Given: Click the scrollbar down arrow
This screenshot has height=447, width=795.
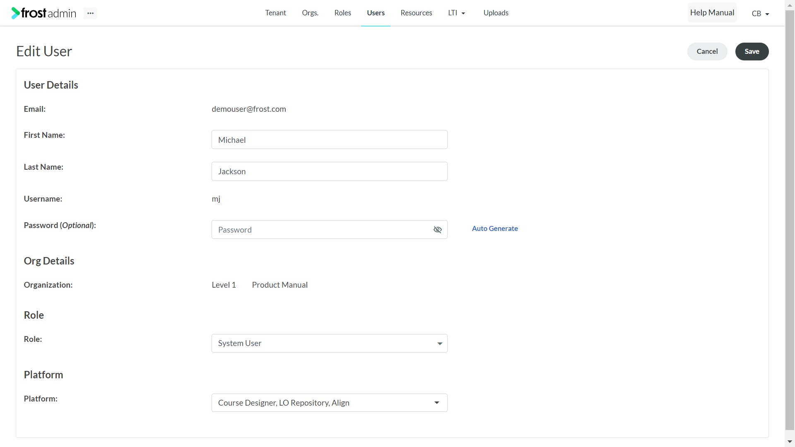Looking at the screenshot, I should pyautogui.click(x=790, y=442).
